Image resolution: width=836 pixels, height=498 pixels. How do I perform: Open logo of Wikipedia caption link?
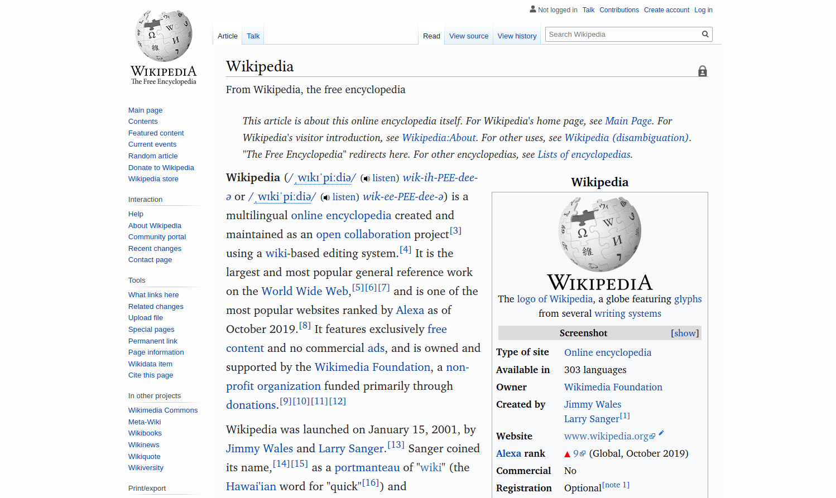tap(555, 299)
